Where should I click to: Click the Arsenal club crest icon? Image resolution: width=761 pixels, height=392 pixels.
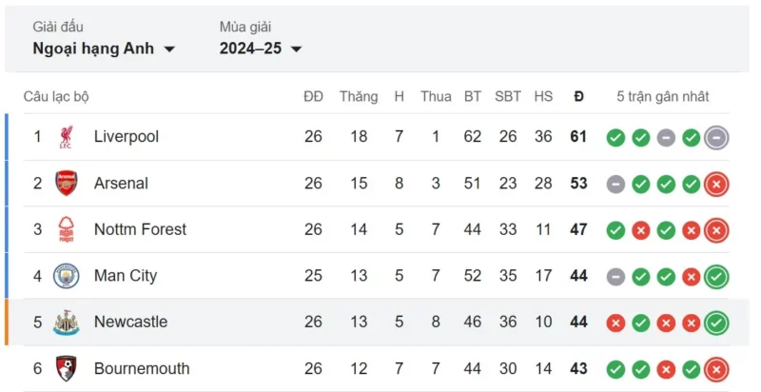coord(66,183)
